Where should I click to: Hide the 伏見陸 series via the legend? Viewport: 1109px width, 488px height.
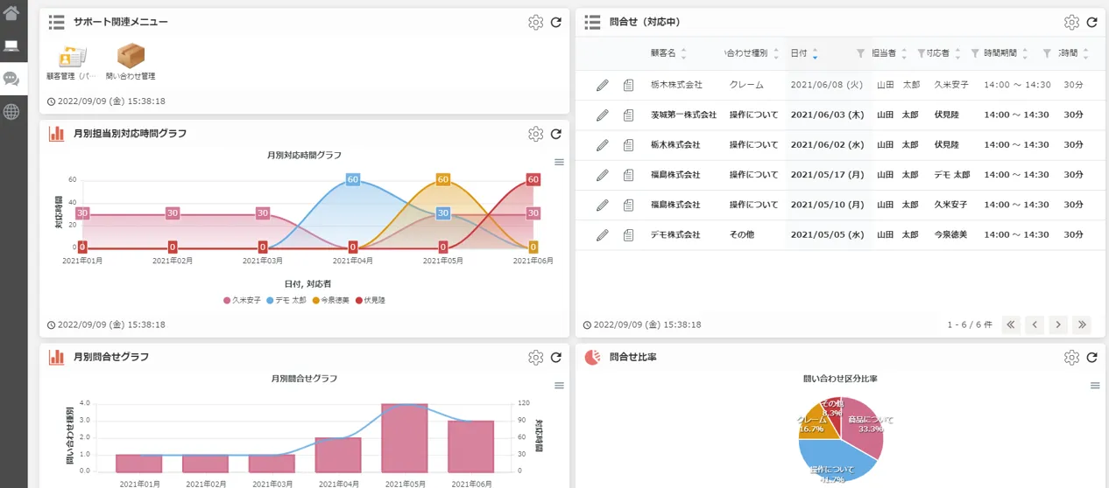pos(371,300)
